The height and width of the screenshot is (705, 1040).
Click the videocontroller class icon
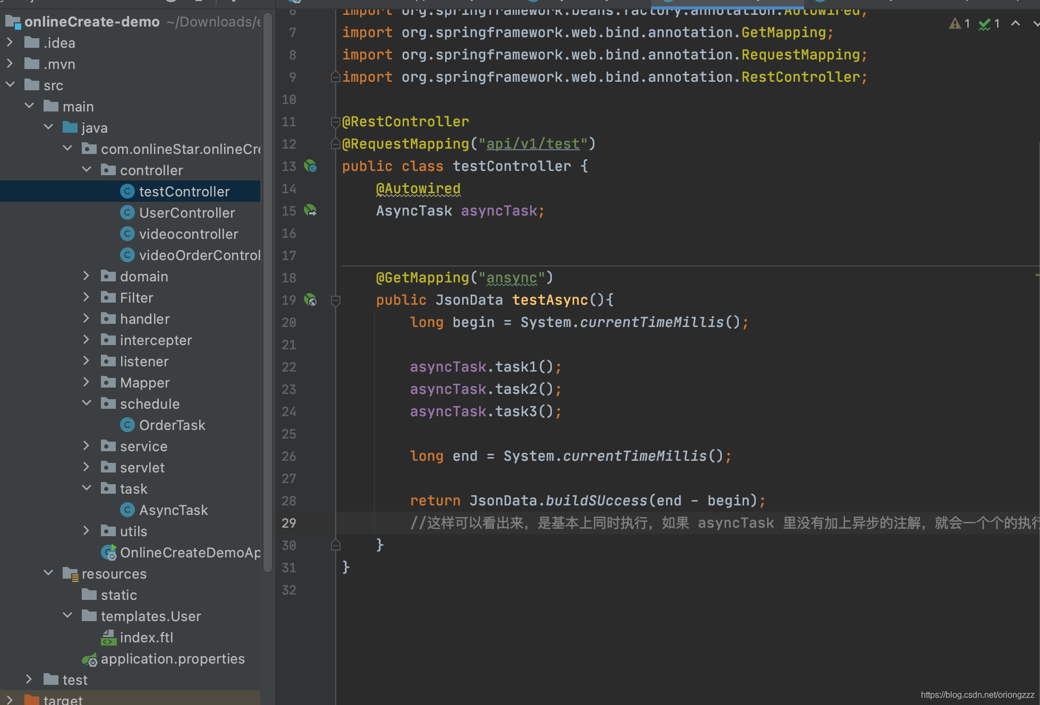pyautogui.click(x=127, y=234)
